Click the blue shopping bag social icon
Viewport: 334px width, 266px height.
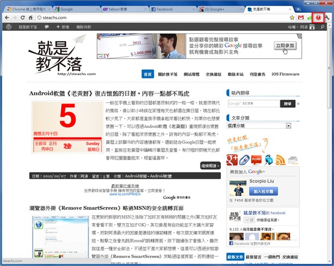tap(268, 160)
